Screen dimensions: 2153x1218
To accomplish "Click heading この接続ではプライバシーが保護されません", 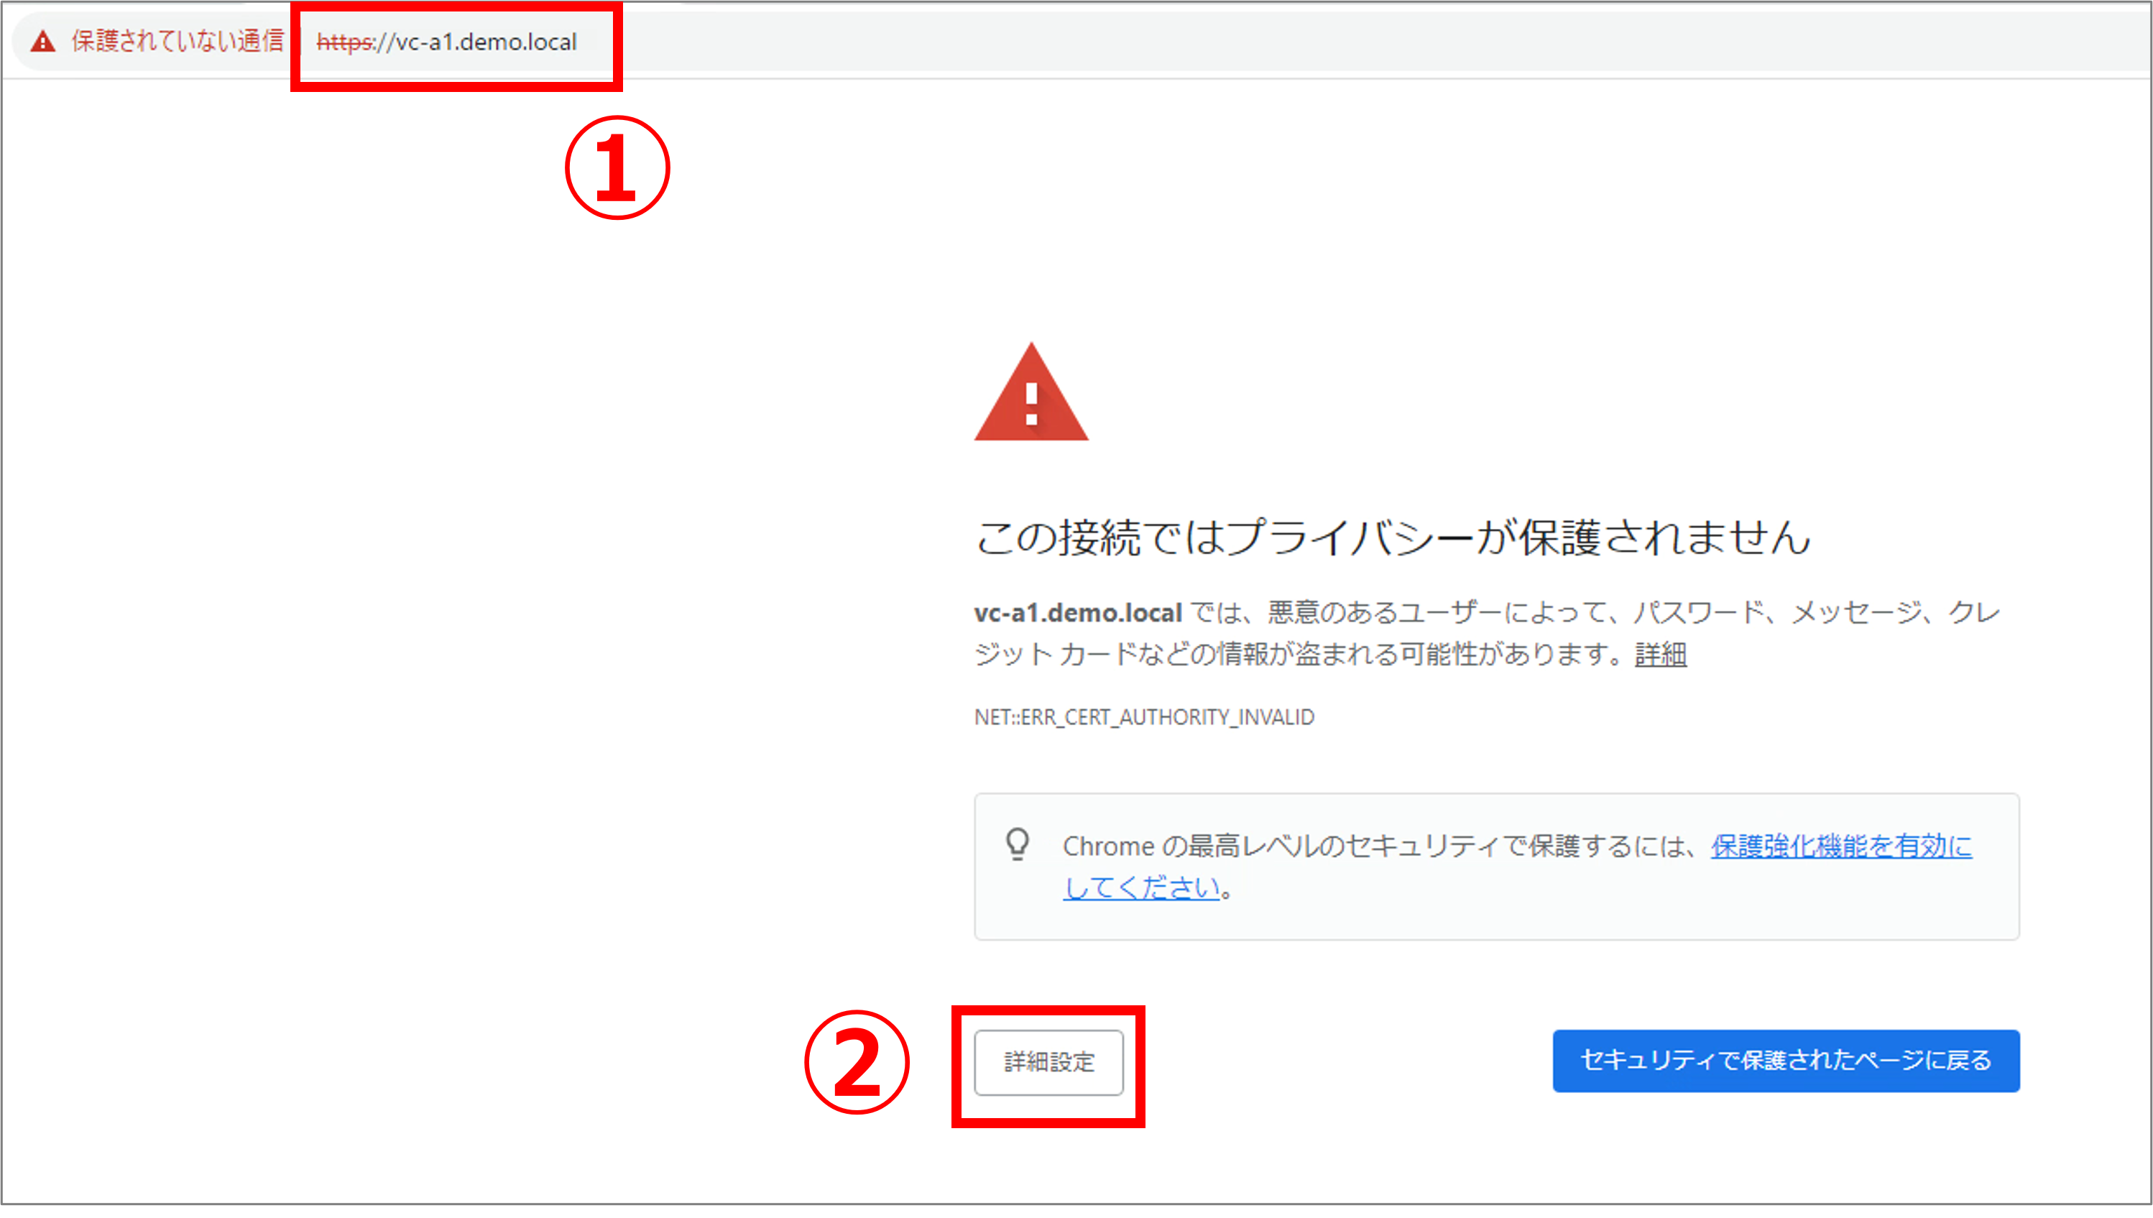I will pyautogui.click(x=1393, y=536).
